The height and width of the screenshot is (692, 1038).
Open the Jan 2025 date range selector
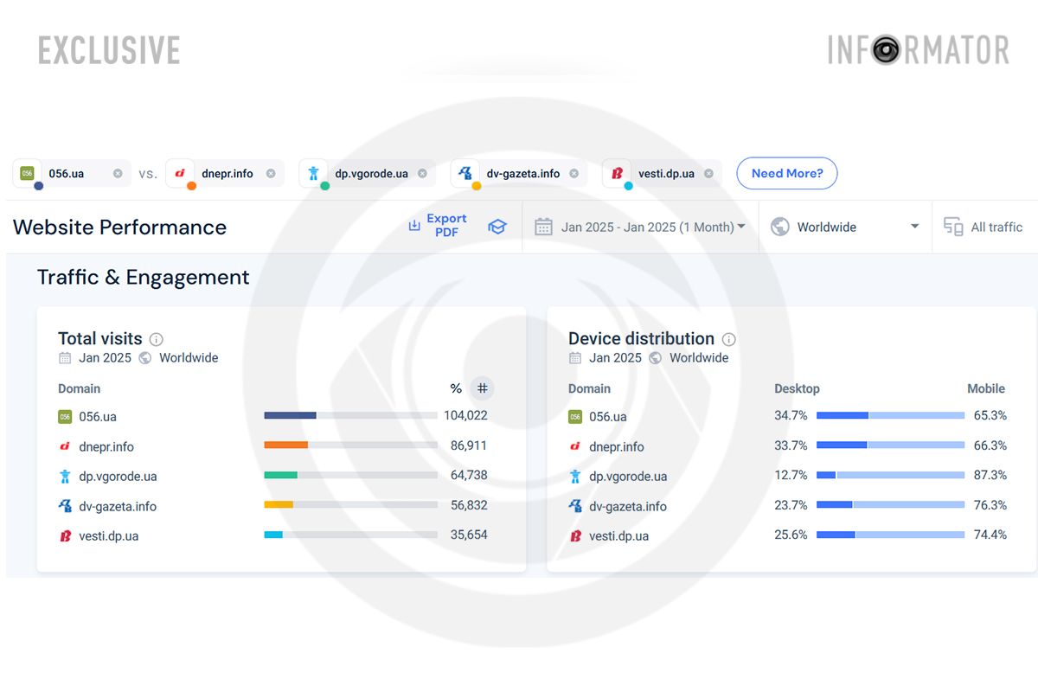coord(640,227)
